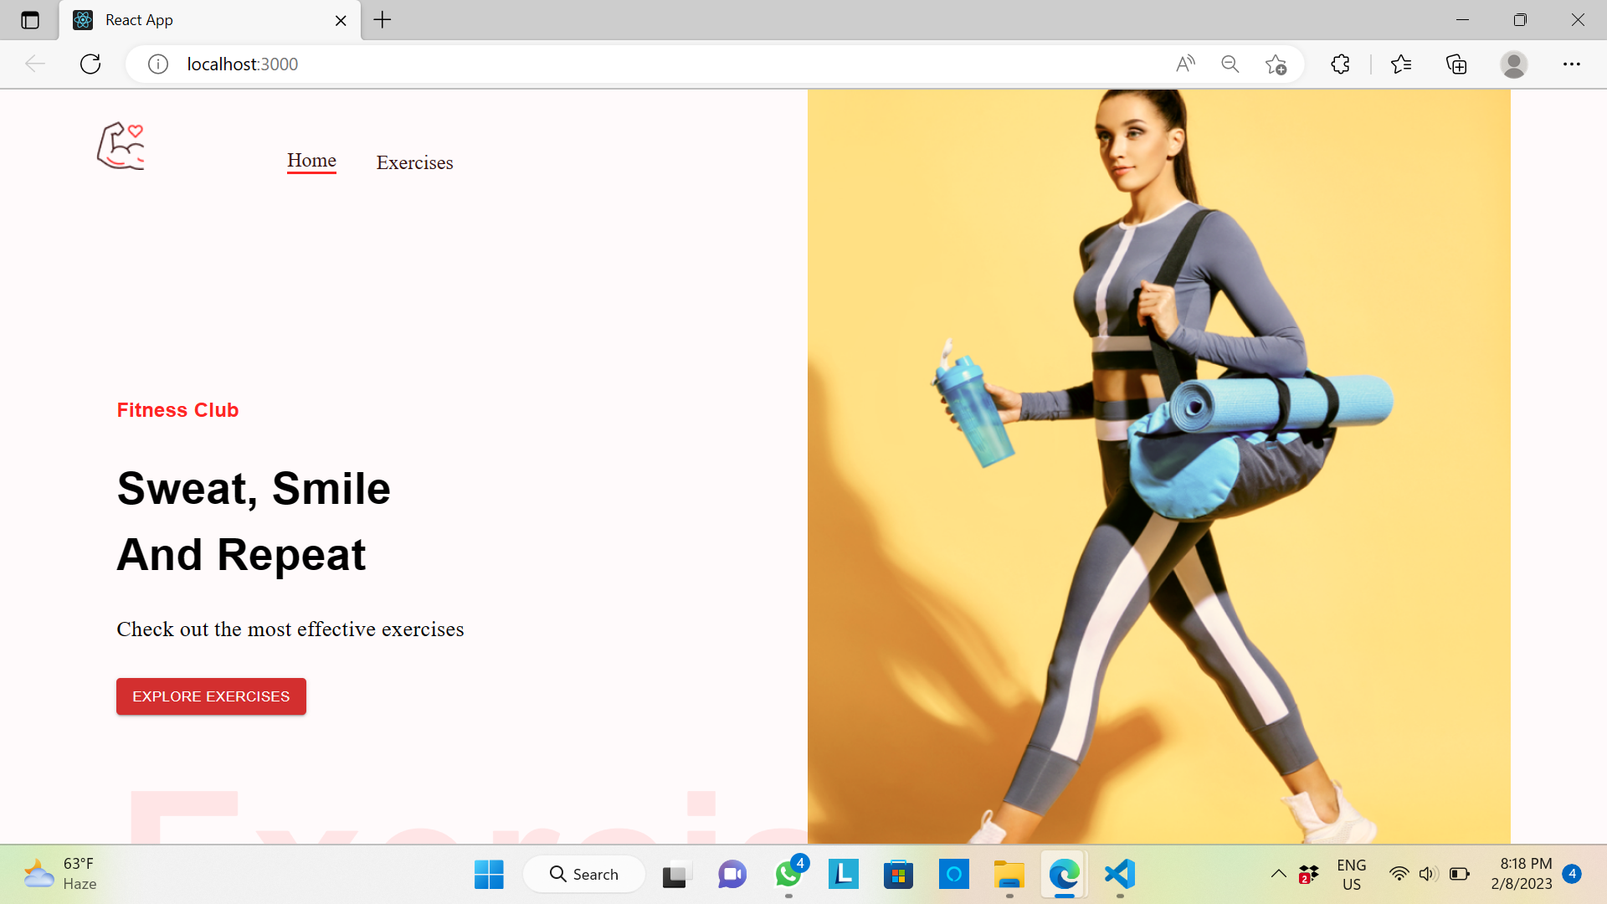Adjust system volume from the tray

coord(1428,873)
